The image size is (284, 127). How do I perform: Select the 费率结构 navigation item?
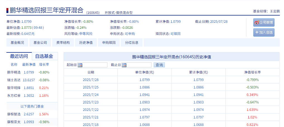pos(63,43)
